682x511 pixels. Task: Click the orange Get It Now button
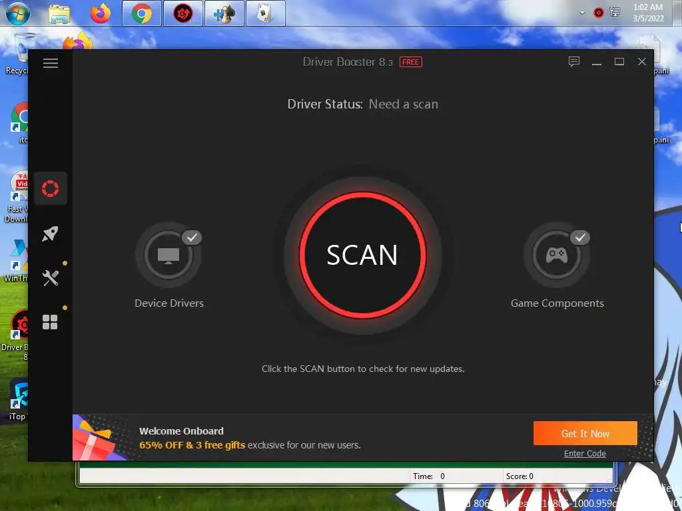[585, 433]
